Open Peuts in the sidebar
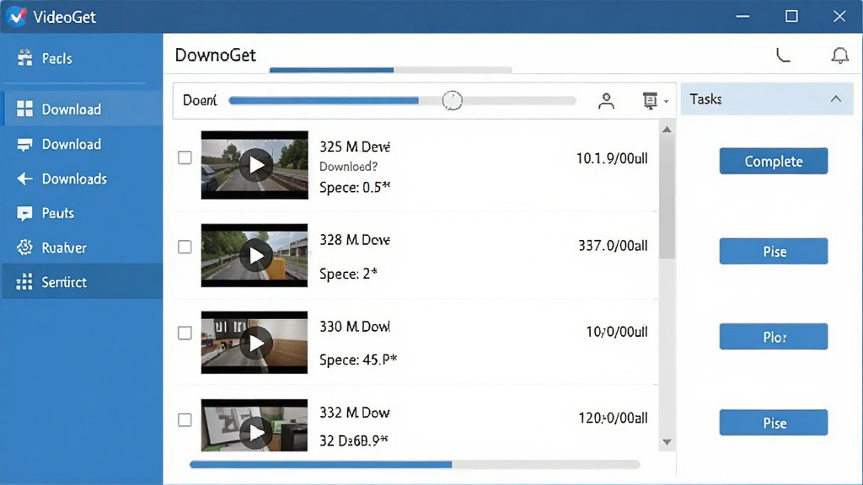This screenshot has width=863, height=485. click(x=83, y=213)
